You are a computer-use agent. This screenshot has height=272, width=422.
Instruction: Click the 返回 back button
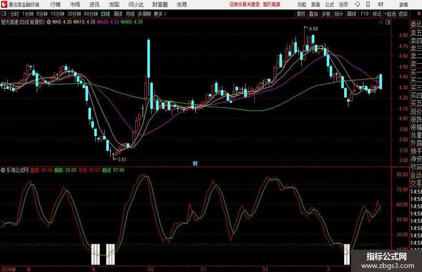(403, 14)
